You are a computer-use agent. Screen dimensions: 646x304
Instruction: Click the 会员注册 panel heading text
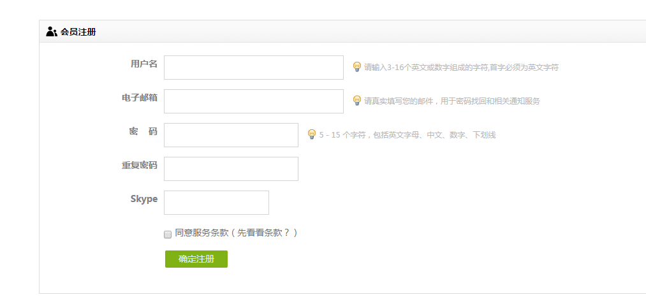click(78, 31)
